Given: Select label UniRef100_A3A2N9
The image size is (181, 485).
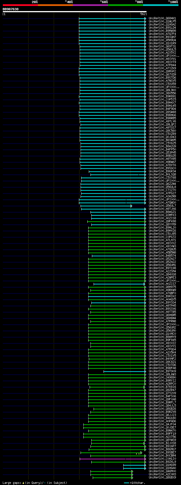Looking at the screenshot, I should (162, 196).
